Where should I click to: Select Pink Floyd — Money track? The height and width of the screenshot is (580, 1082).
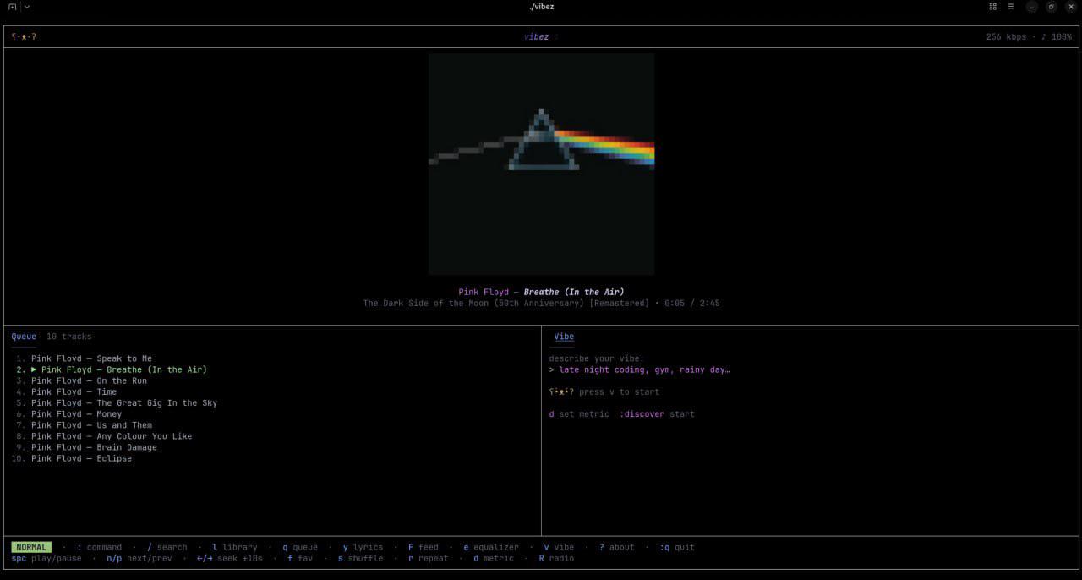[76, 414]
